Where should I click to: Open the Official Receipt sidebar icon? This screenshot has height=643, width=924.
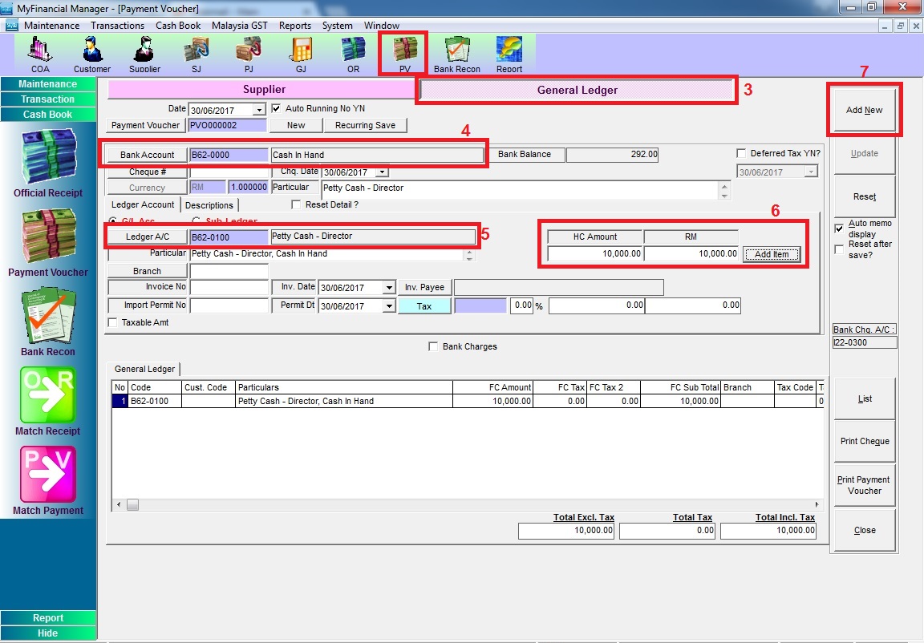(47, 159)
